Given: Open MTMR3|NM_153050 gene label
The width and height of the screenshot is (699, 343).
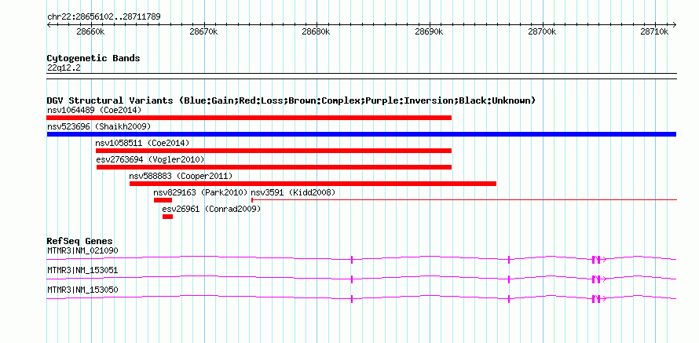Looking at the screenshot, I should (83, 290).
